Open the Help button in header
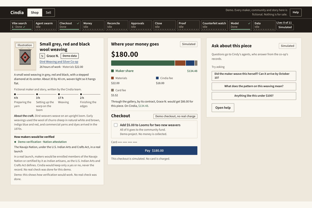The width and height of the screenshot is (312, 208). (295, 12)
